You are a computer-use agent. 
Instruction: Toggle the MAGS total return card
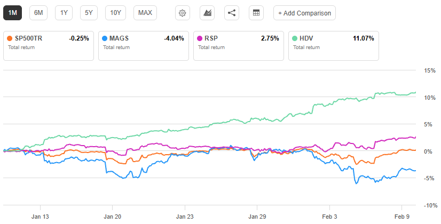(x=143, y=43)
